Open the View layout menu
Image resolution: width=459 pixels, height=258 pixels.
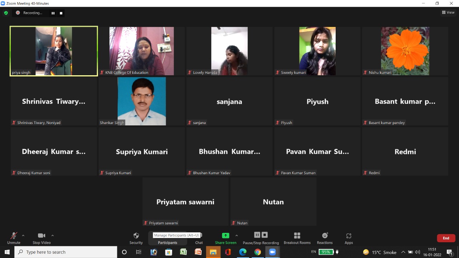coord(448,13)
